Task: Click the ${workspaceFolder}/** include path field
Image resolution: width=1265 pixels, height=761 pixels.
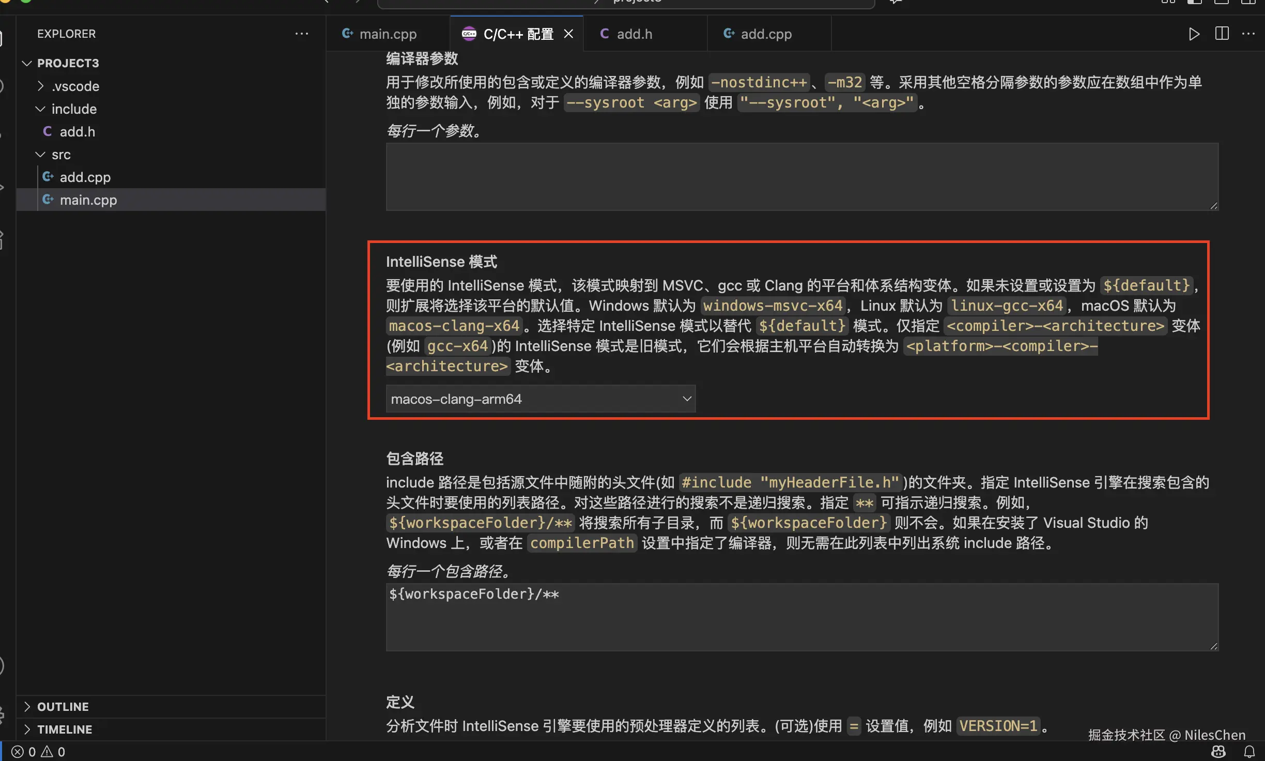Action: pos(801,615)
